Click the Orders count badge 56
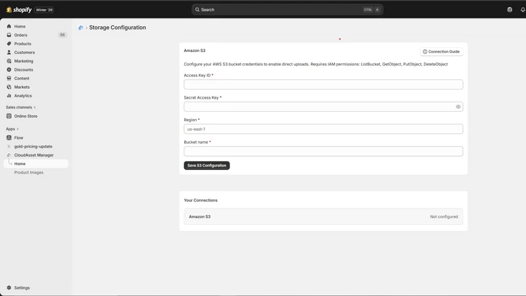Screen dimensions: 526x296 62,35
